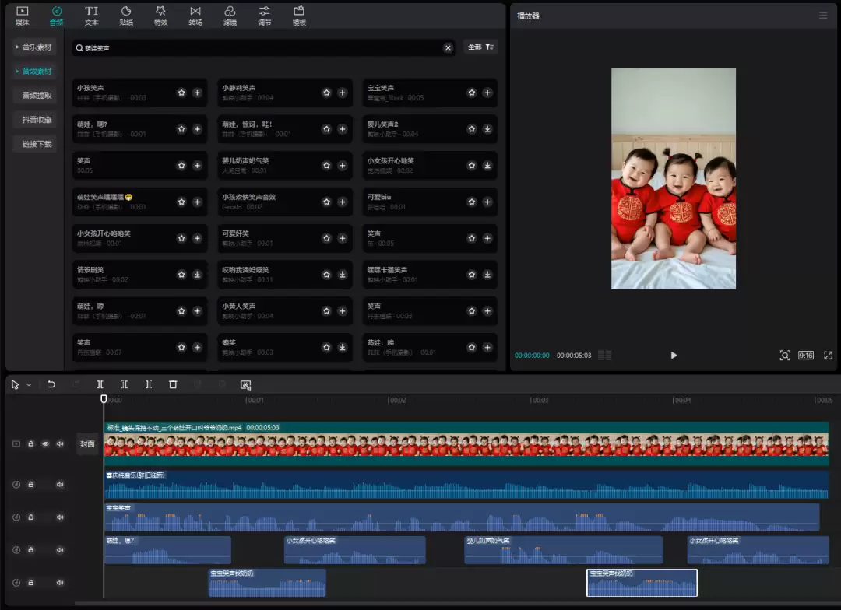Hide the main video track with eye icon
Screen dimensions: 841x610
pos(45,444)
